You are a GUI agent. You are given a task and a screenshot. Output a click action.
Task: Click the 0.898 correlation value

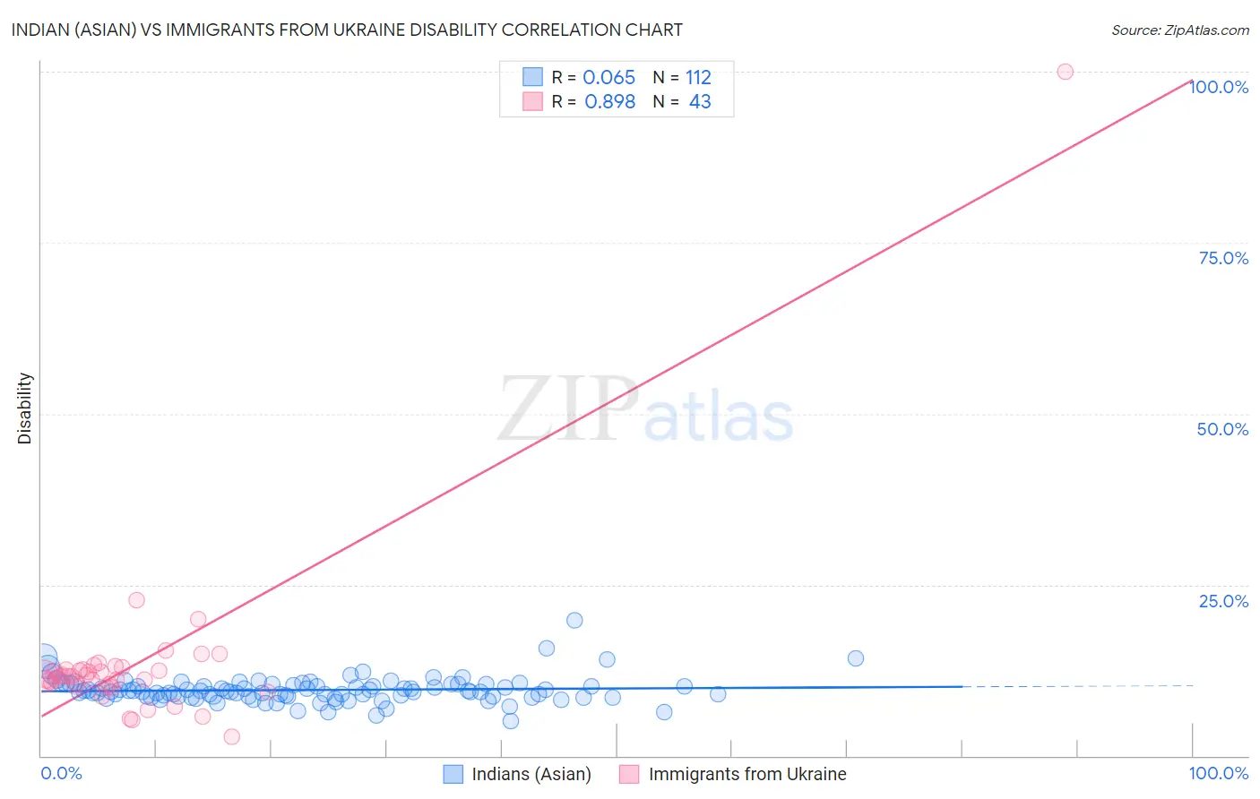coord(609,101)
